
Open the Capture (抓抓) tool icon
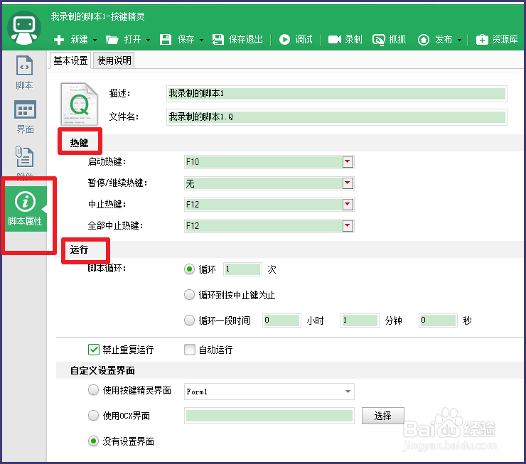(378, 40)
